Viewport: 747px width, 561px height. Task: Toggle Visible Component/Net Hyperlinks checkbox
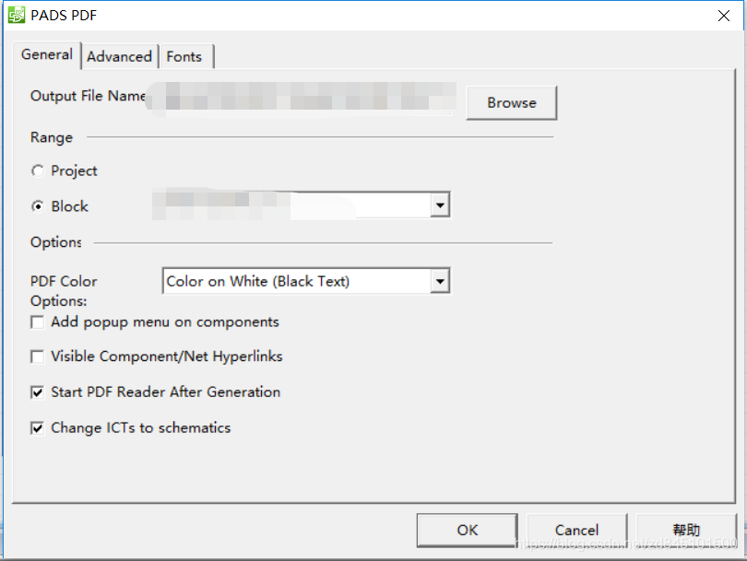38,356
